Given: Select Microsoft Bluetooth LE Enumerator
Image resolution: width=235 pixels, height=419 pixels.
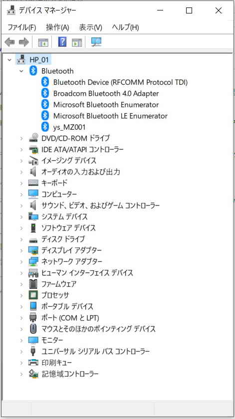Looking at the screenshot, I should coord(110,116).
